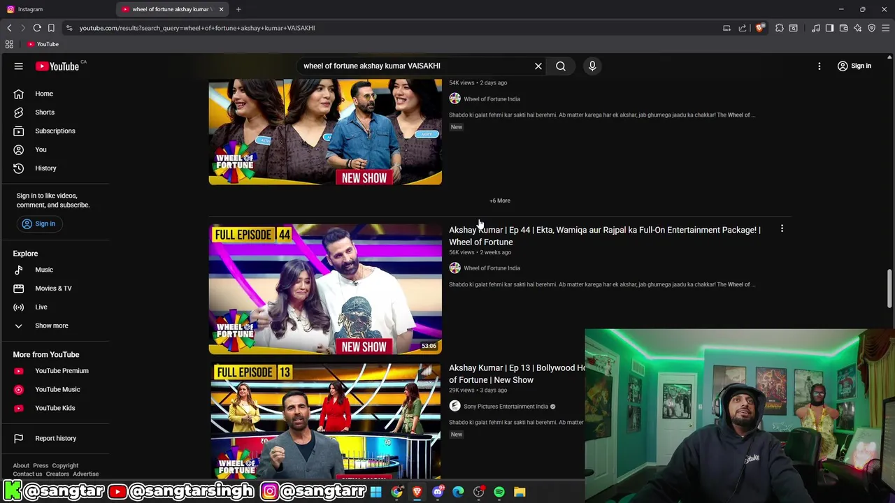Play the Full Episode 13 thumbnail
The image size is (895, 503).
coord(325,421)
